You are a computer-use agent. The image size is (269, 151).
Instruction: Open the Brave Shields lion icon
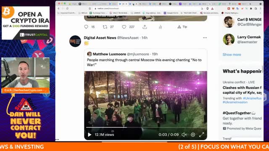208,8
